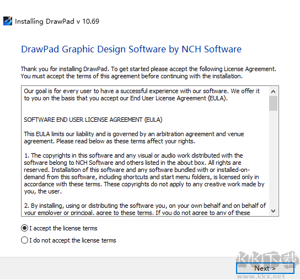Click paragraph starting 'This EULA limits our liability'
The image size is (300, 280).
[x=134, y=137]
